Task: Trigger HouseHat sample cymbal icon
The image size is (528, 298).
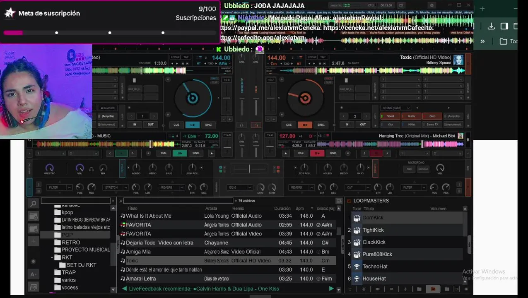Action: tap(357, 279)
